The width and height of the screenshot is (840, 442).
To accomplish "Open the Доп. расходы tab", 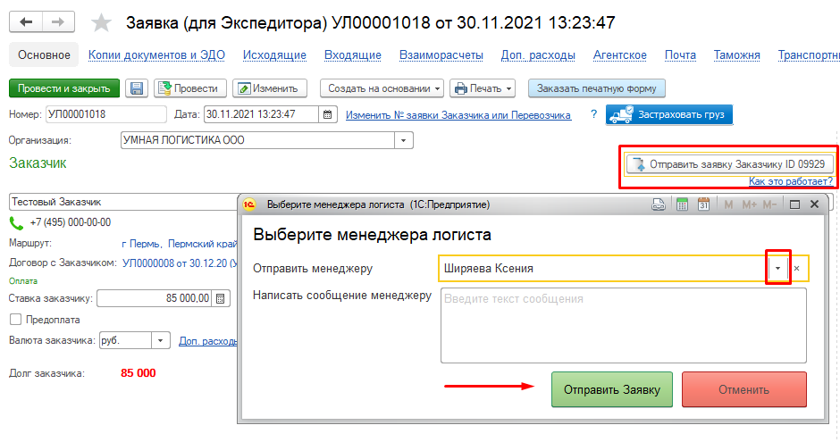I will [x=538, y=55].
